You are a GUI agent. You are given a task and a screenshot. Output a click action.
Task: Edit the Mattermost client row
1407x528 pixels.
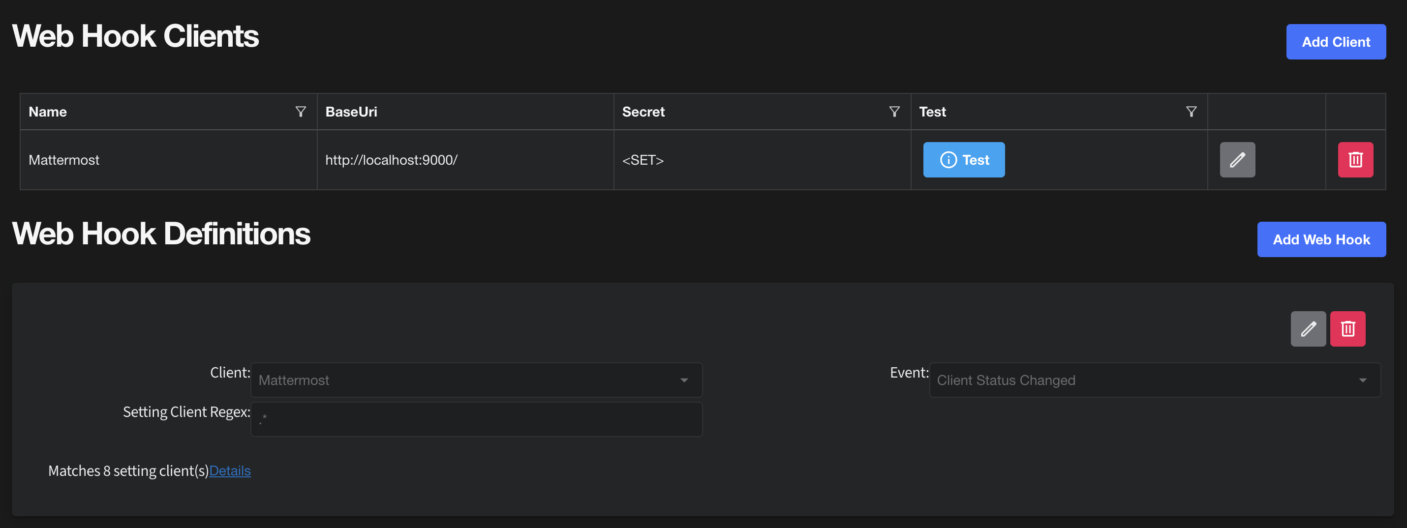click(1237, 160)
